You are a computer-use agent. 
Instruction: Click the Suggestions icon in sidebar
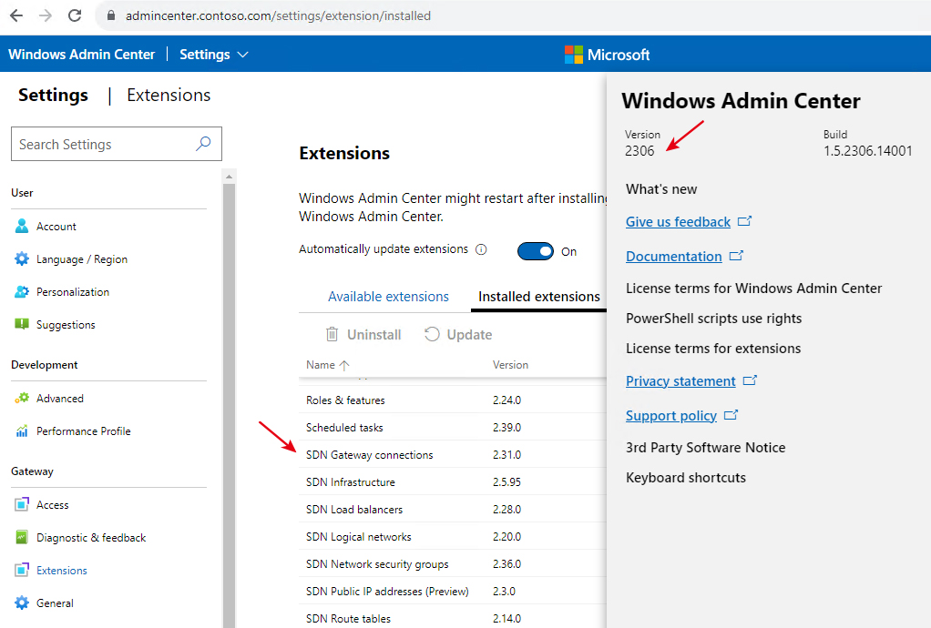click(x=21, y=324)
